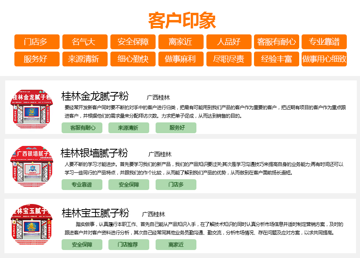Open the 桂林金龙腻子粉 store thumbnail
Image resolution: width=360 pixels, height=258 pixels.
[x=32, y=109]
